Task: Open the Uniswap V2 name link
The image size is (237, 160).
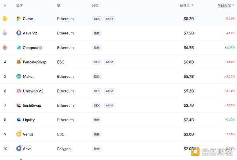Action: point(33,91)
